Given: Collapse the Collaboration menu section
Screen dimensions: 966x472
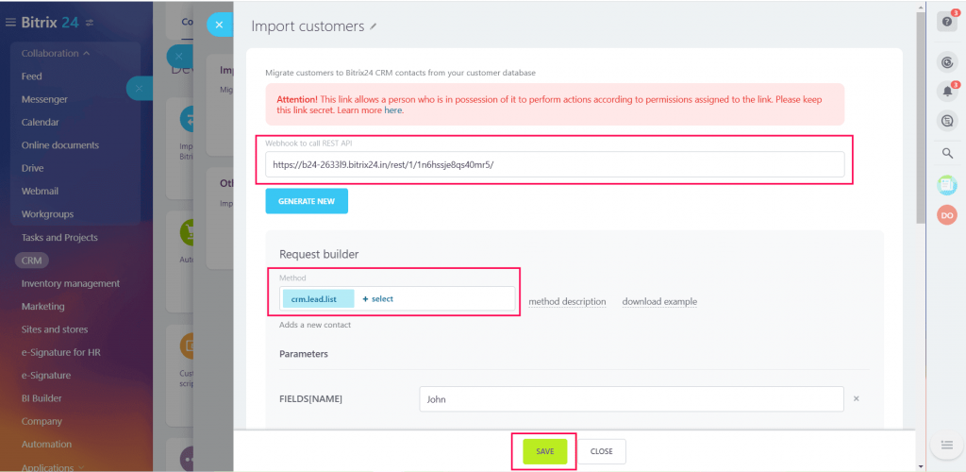Looking at the screenshot, I should point(56,54).
